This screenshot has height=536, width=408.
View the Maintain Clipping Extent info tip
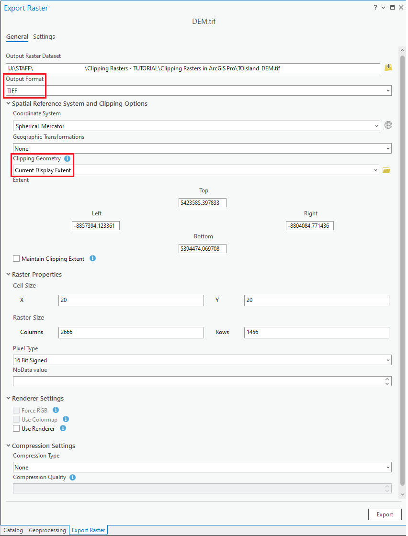tap(92, 258)
